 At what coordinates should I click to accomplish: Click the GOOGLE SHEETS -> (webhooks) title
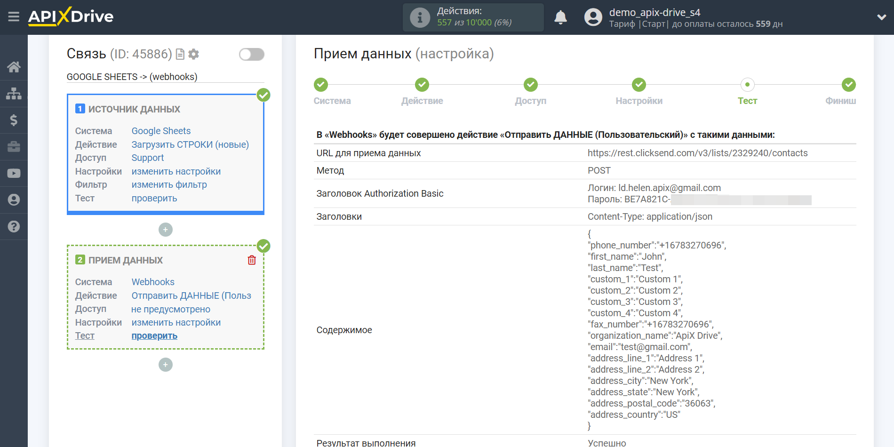pos(132,77)
